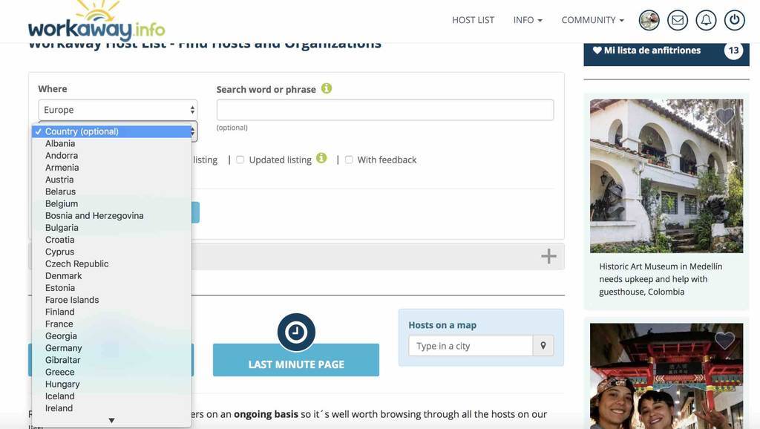Click info icon beside Search word or phrase
This screenshot has height=429, width=760.
click(327, 88)
